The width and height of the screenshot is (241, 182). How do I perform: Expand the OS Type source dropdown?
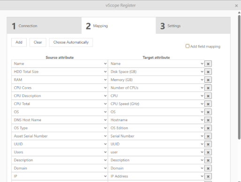[60, 128]
